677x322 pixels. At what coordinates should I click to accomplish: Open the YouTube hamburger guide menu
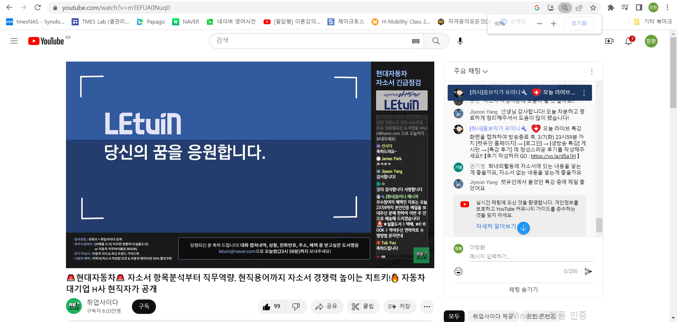tap(14, 41)
